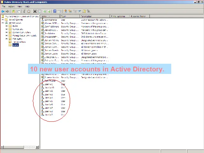The height and width of the screenshot is (153, 204).
Task: Sort the list by the Description column
Action: click(95, 16)
